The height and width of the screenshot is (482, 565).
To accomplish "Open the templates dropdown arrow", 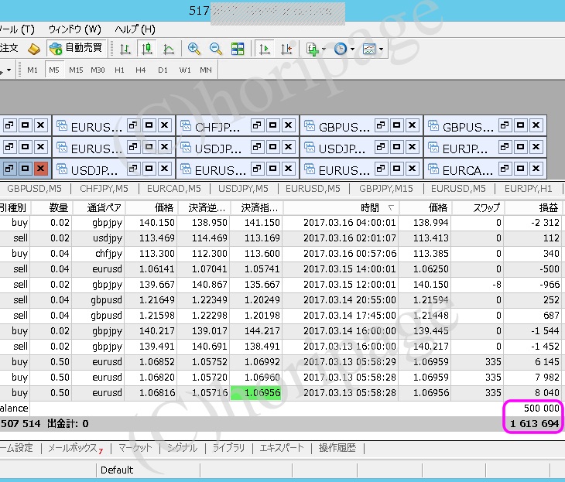I will [382, 49].
